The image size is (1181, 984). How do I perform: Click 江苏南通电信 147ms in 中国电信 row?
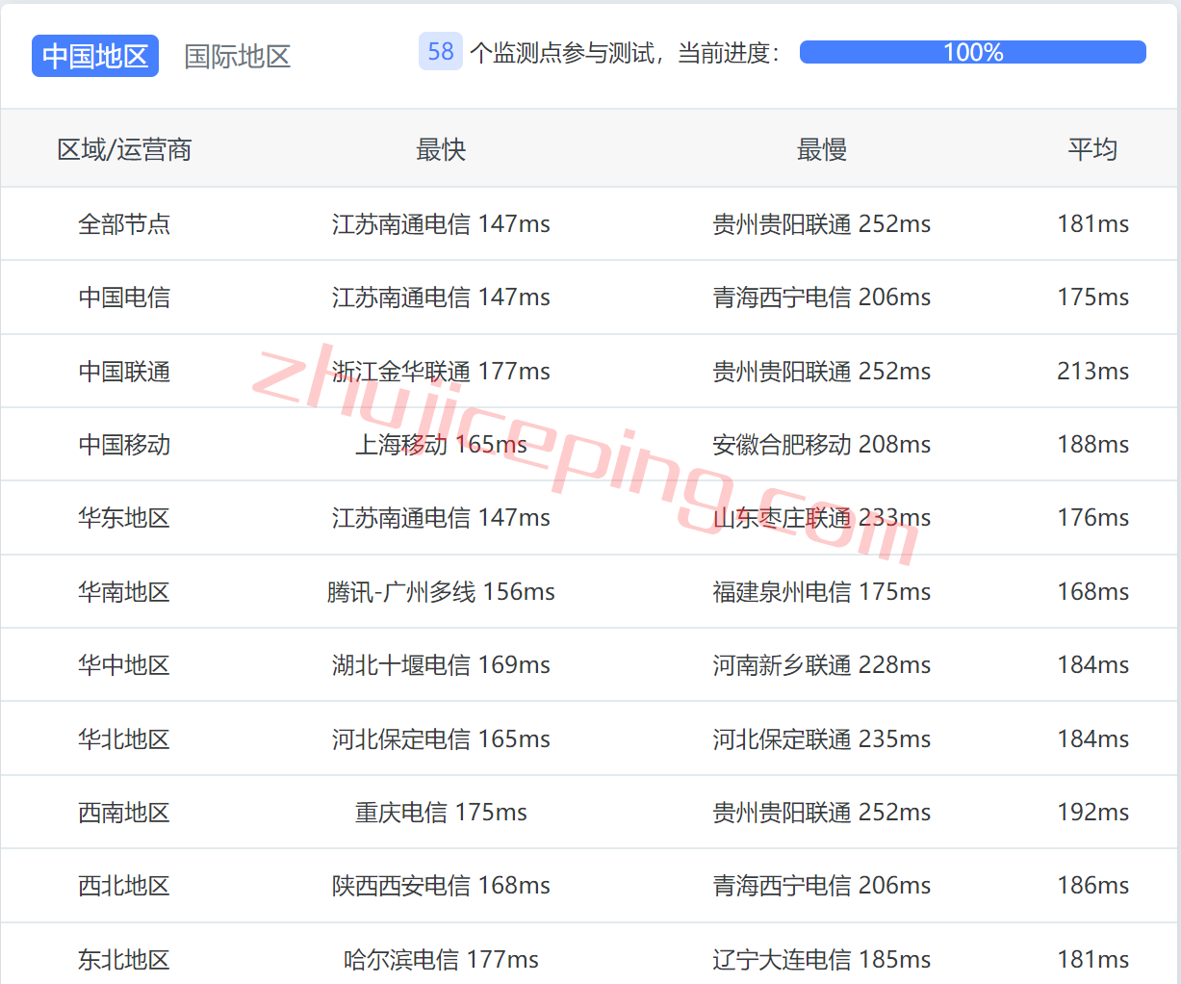tap(441, 298)
